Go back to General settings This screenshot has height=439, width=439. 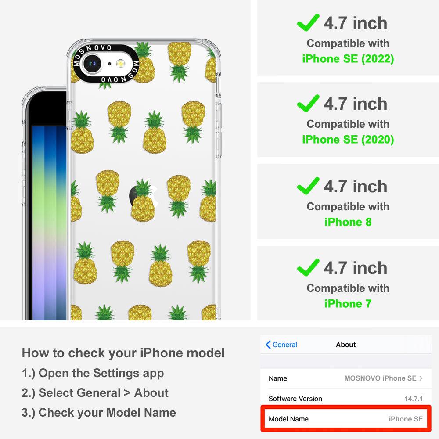point(281,345)
